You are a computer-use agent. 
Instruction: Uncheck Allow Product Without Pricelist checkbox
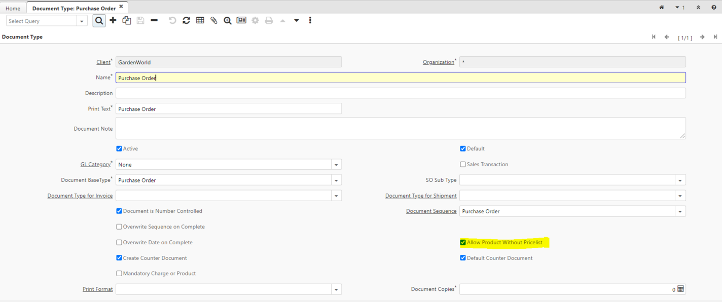tap(463, 243)
